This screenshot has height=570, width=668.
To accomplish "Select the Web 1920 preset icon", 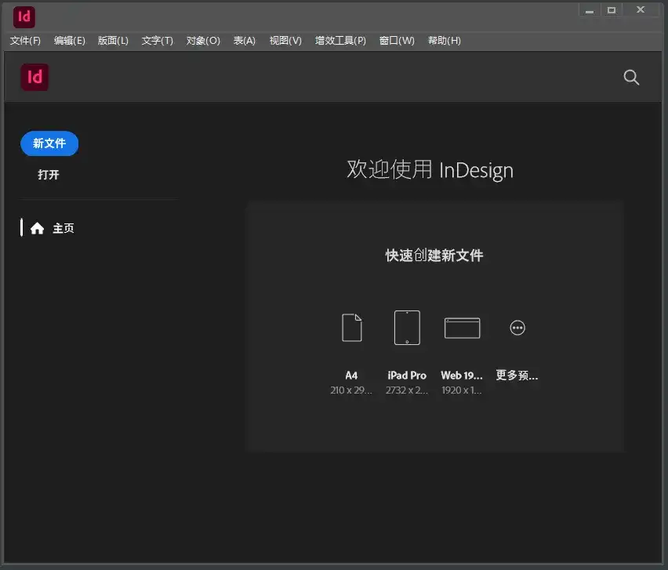I will [x=462, y=327].
